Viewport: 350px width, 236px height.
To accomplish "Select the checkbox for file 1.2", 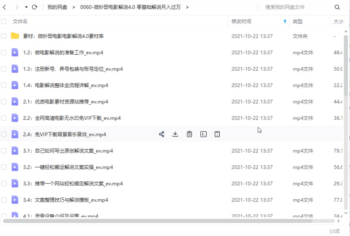I will (x=4, y=53).
